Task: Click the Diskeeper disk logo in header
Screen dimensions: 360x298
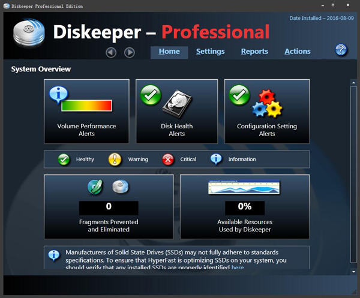Action: coord(29,32)
